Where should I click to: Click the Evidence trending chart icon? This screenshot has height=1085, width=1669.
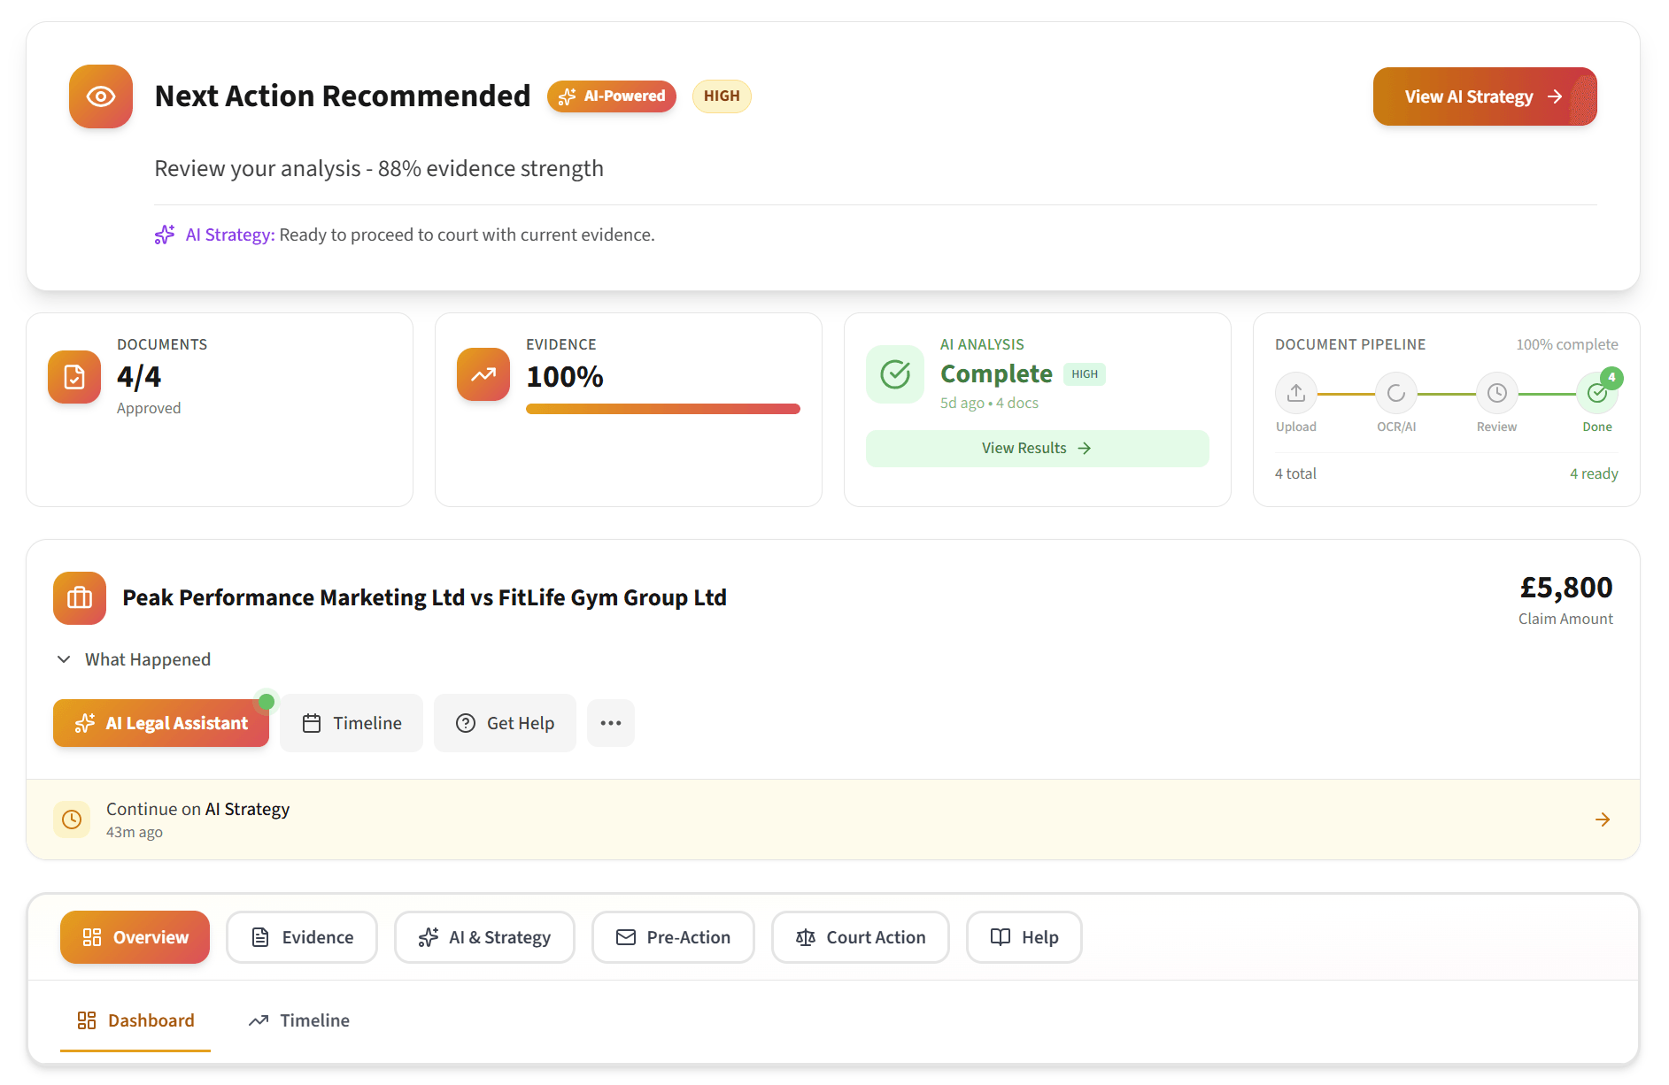tap(483, 375)
